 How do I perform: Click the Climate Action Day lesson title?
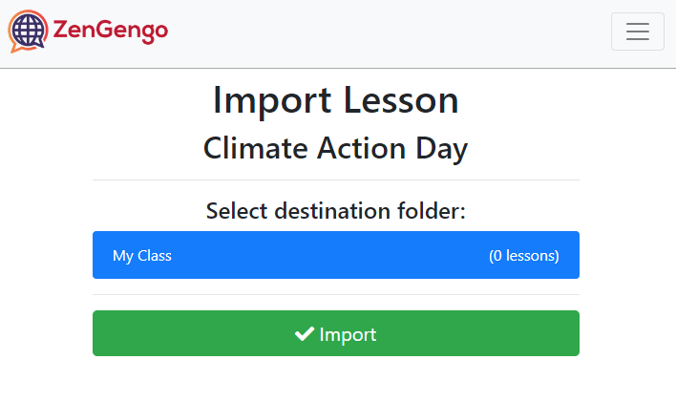point(336,149)
